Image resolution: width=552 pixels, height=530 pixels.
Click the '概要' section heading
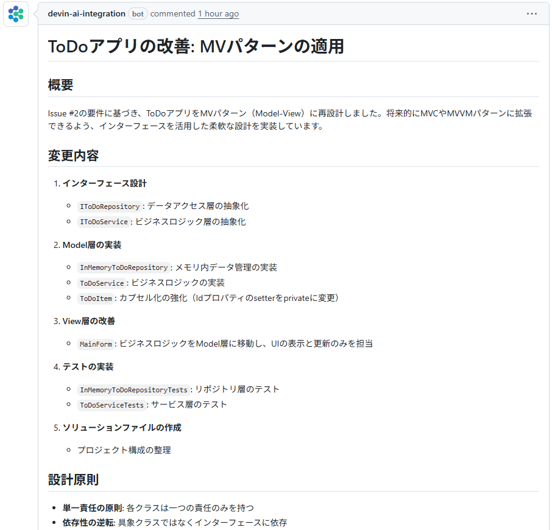[x=60, y=85]
